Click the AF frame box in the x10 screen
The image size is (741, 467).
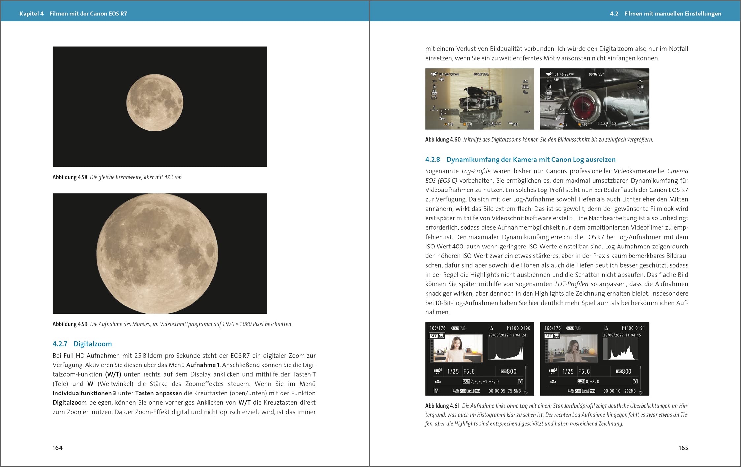[595, 99]
